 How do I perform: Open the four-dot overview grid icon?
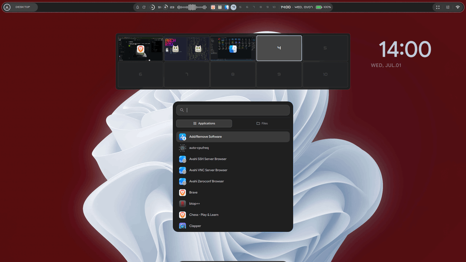[438, 7]
